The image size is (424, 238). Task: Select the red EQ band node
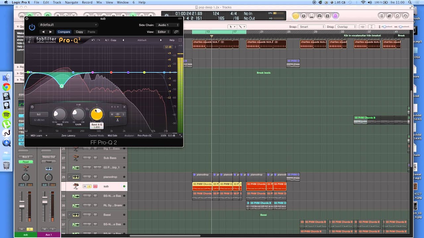point(111,72)
